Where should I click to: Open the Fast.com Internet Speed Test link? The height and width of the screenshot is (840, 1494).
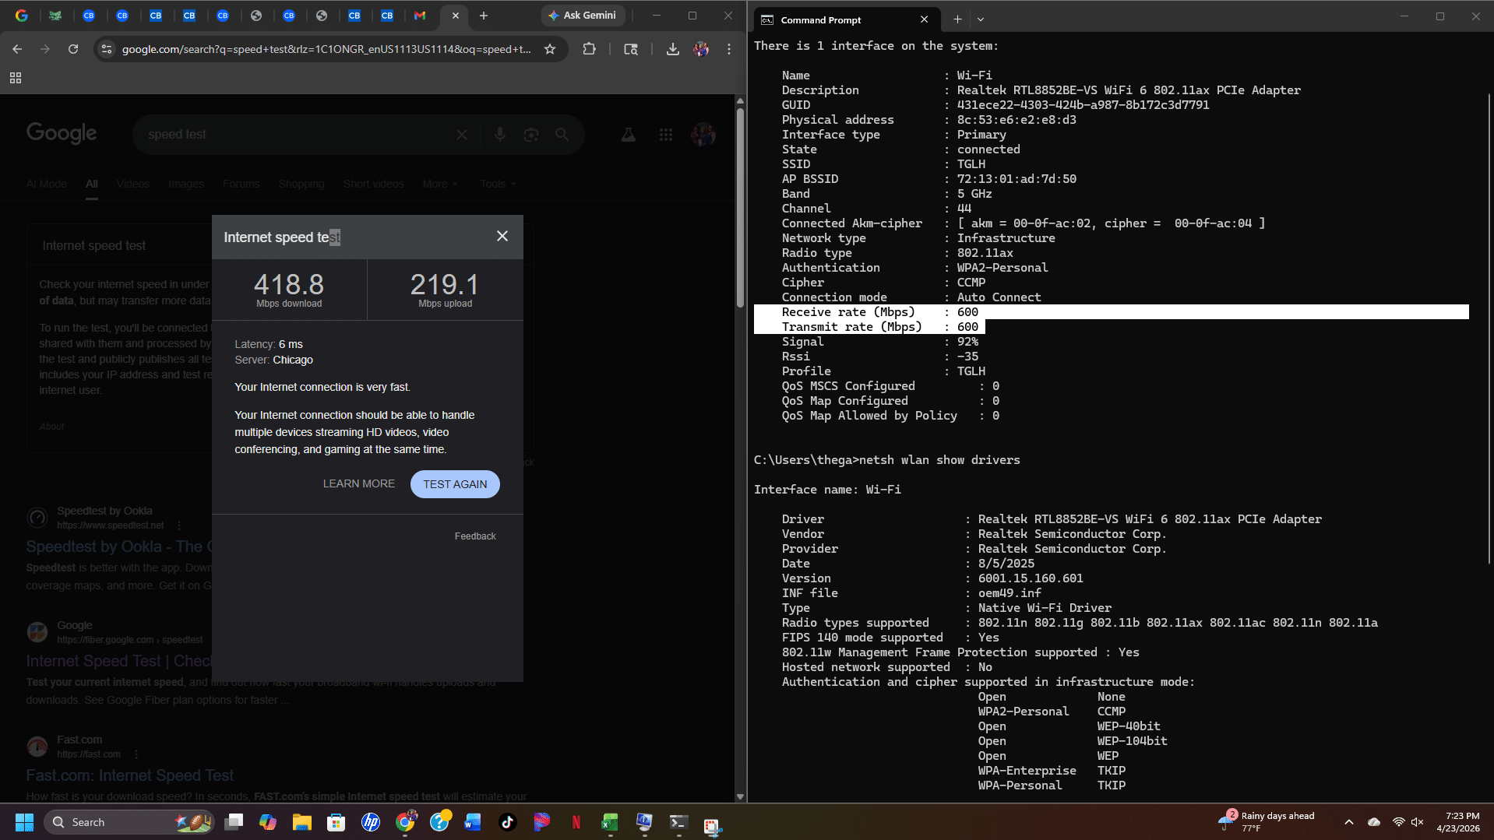[129, 775]
